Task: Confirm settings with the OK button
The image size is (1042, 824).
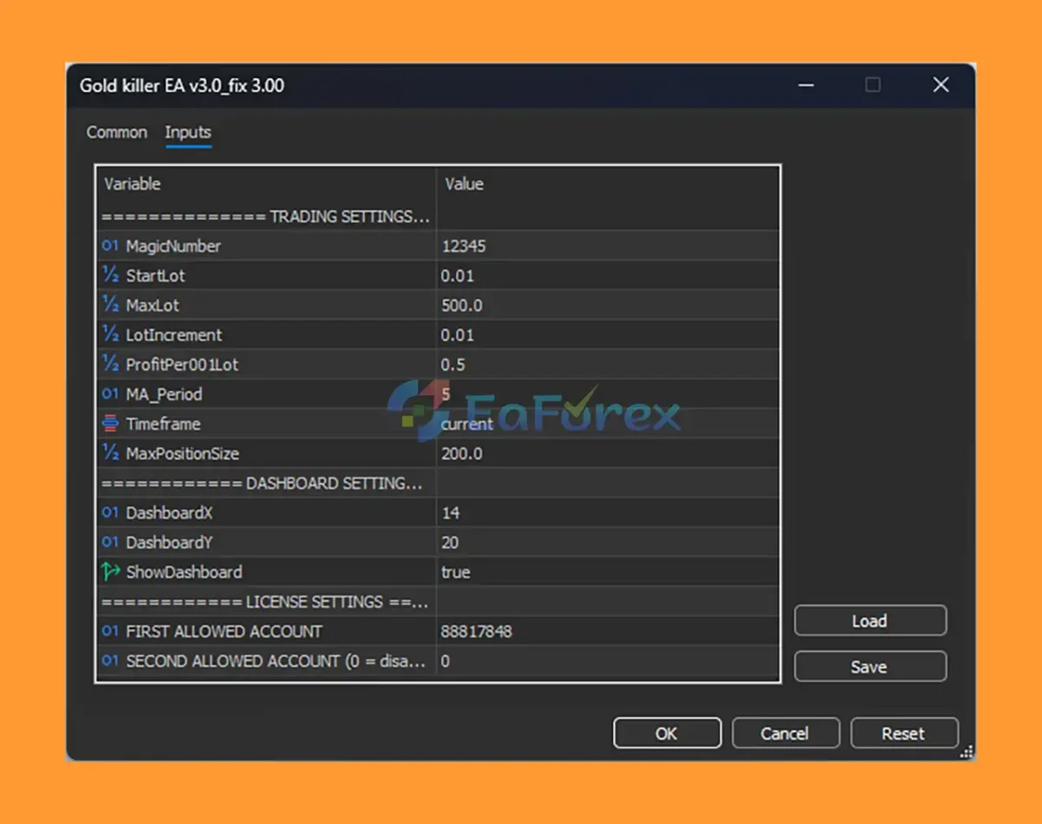Action: 666,734
